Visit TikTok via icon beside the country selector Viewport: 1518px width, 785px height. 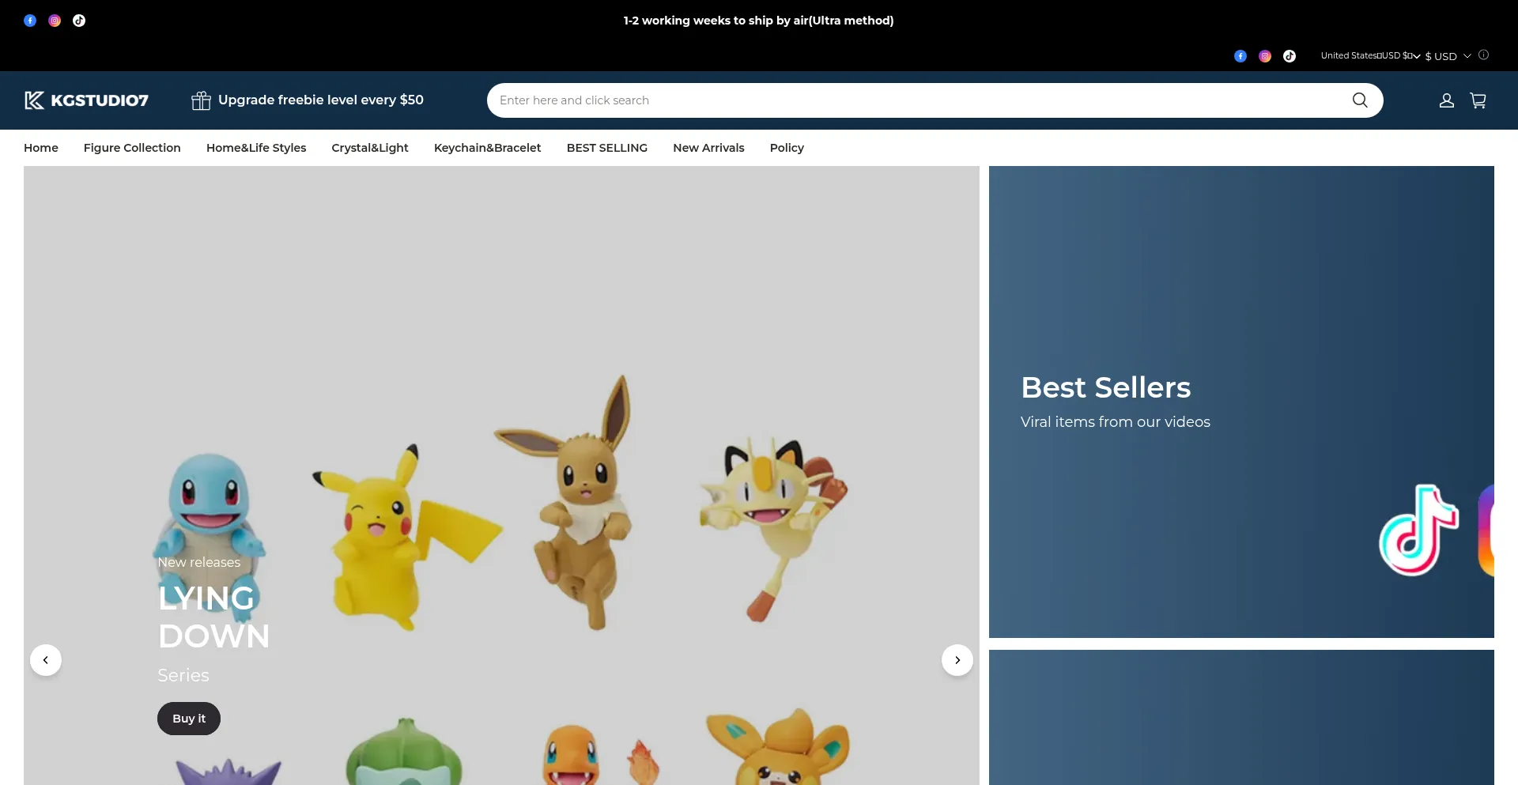pyautogui.click(x=1290, y=56)
